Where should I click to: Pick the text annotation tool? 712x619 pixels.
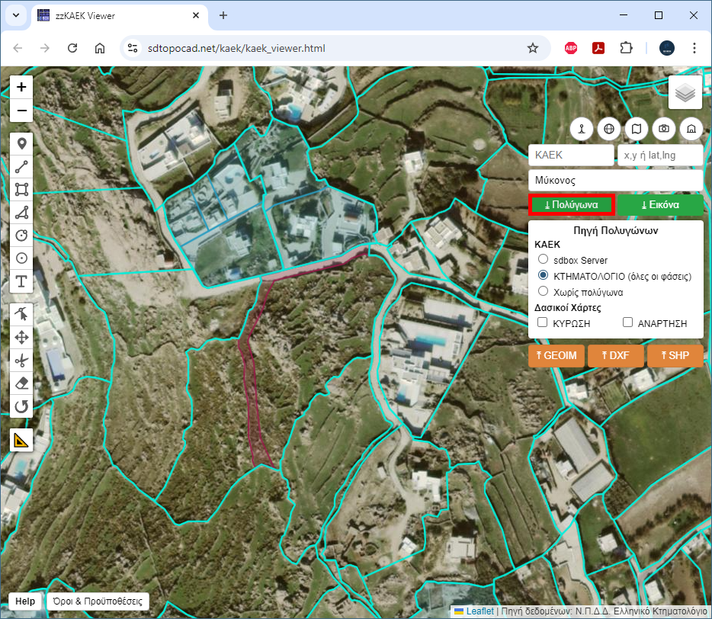[x=21, y=281]
